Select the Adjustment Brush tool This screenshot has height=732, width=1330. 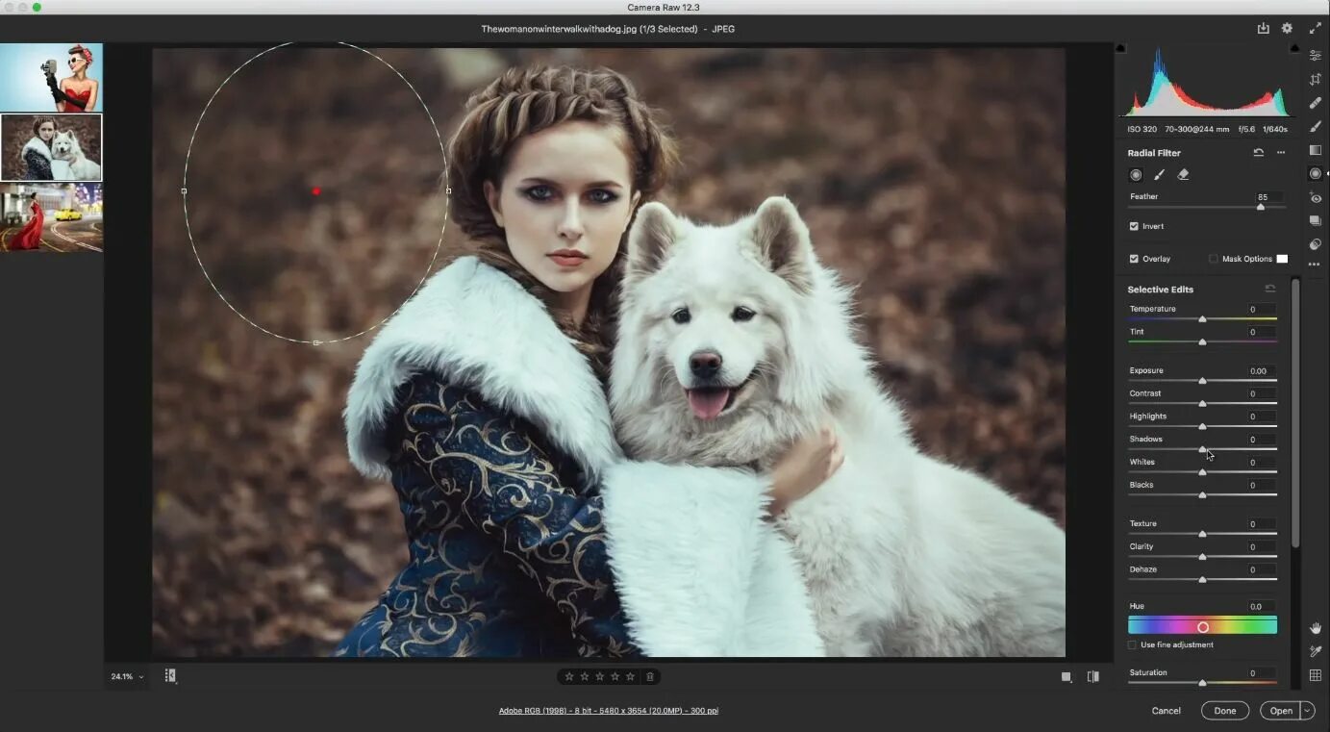pos(1316,126)
